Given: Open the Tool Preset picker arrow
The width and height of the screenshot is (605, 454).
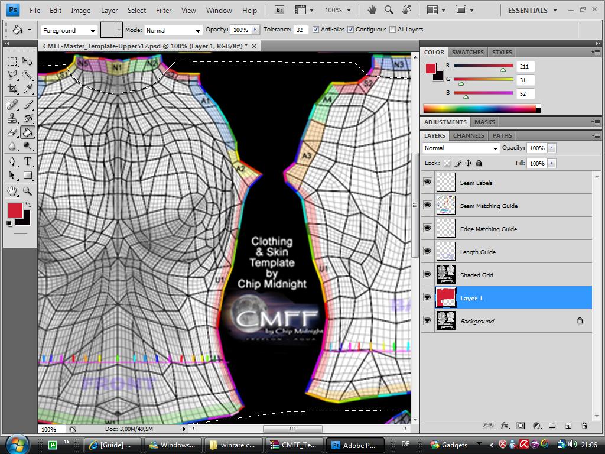Looking at the screenshot, I should [x=30, y=30].
